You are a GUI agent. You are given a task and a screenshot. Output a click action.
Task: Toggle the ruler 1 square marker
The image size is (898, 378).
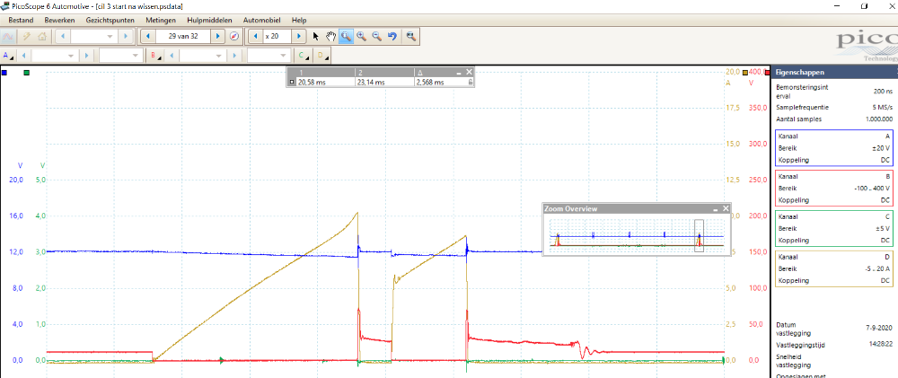tap(291, 82)
